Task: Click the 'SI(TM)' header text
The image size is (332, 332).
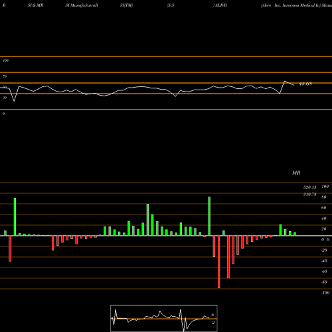Action: tap(126, 5)
